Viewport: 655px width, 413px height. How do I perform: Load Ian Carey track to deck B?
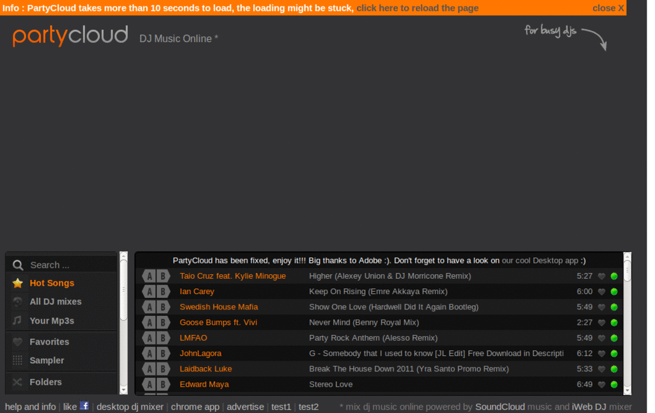pyautogui.click(x=163, y=292)
